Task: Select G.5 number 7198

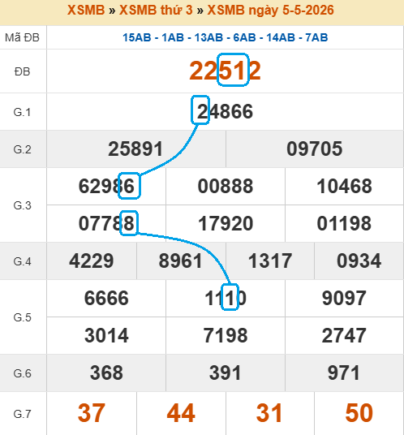Action: [x=226, y=335]
